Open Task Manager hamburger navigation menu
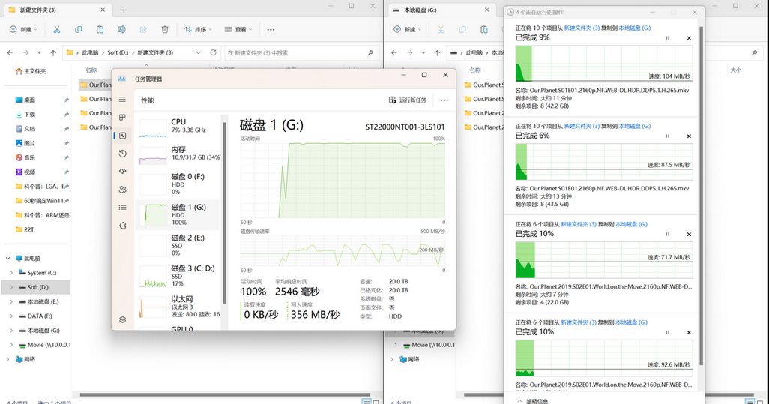The width and height of the screenshot is (769, 404). (123, 100)
